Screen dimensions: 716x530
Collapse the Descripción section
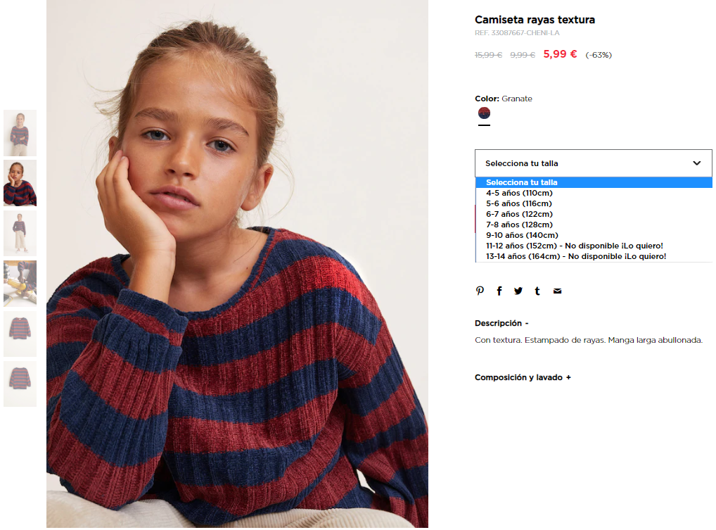[x=501, y=323]
